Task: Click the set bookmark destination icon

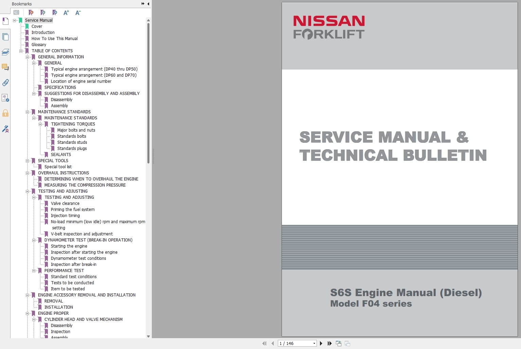Action: pos(55,13)
